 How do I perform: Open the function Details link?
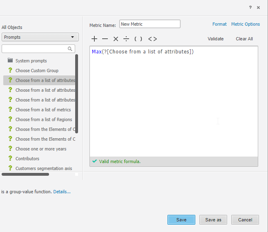pos(62,192)
